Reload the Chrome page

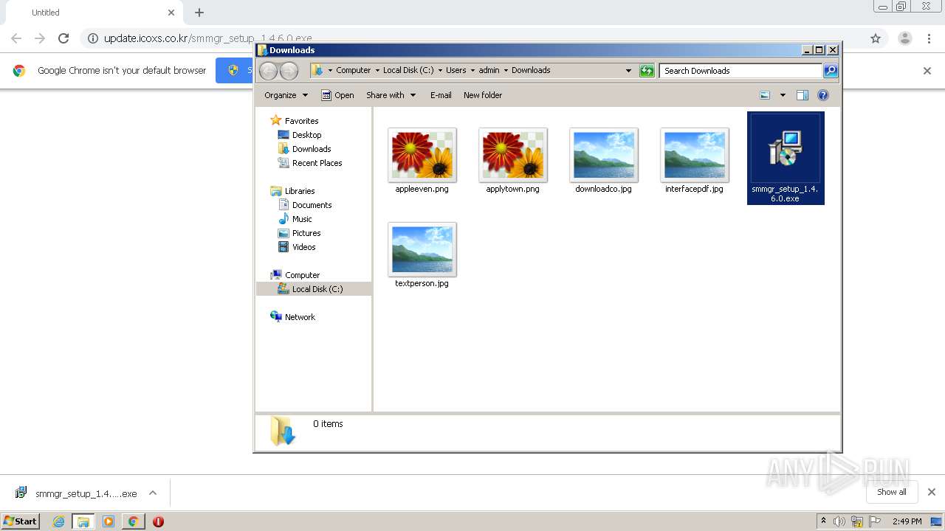[x=63, y=38]
